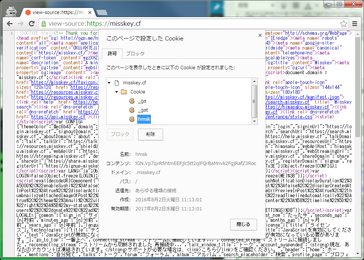Switch to the ブロック tab
The width and height of the screenshot is (364, 260).
[135, 54]
